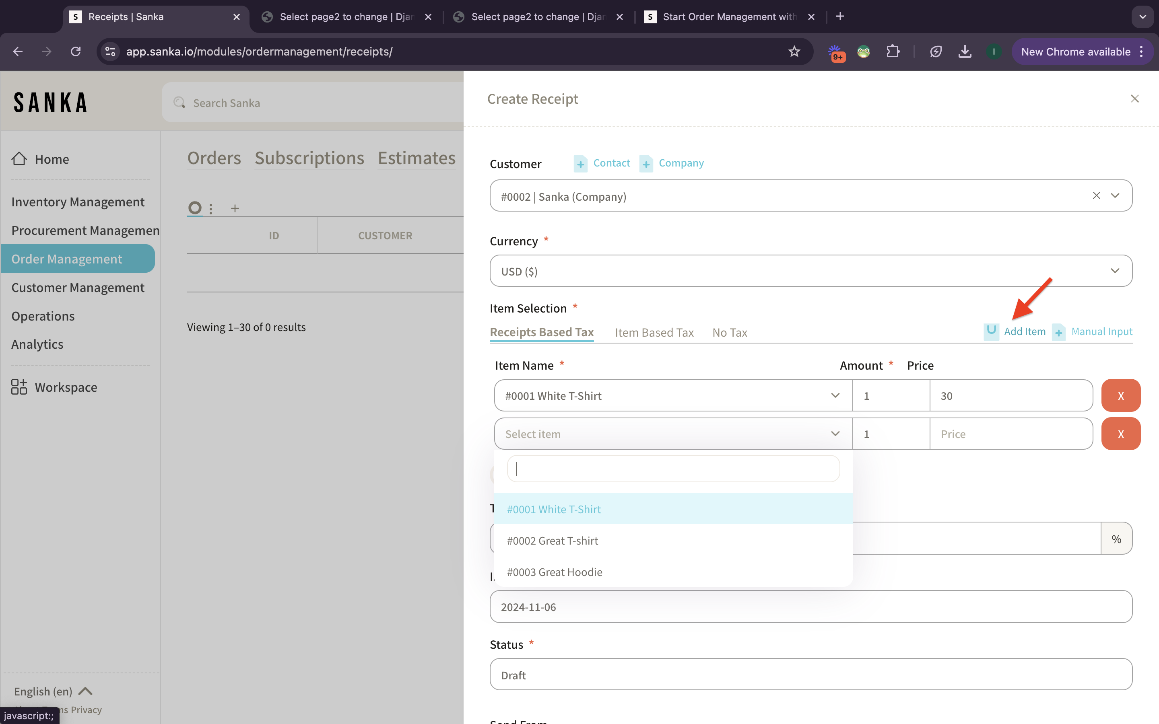Click the % tax unit button
The height and width of the screenshot is (724, 1159).
1116,539
